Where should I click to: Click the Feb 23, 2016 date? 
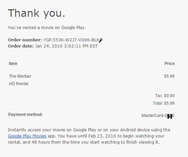point(102,136)
